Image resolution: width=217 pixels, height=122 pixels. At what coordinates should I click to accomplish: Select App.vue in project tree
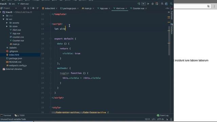[x=16, y=34]
